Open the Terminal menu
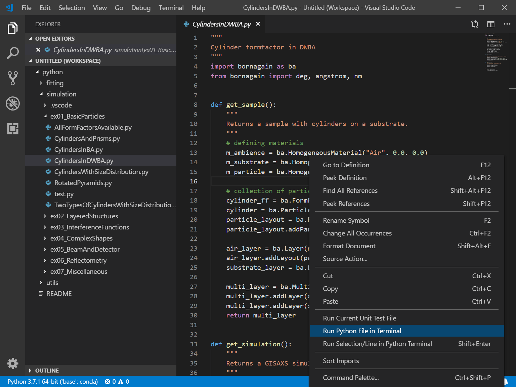This screenshot has width=516, height=387. [171, 7]
